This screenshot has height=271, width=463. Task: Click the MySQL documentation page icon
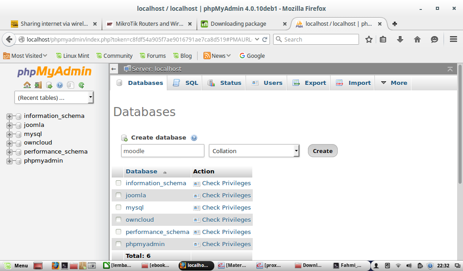point(70,85)
